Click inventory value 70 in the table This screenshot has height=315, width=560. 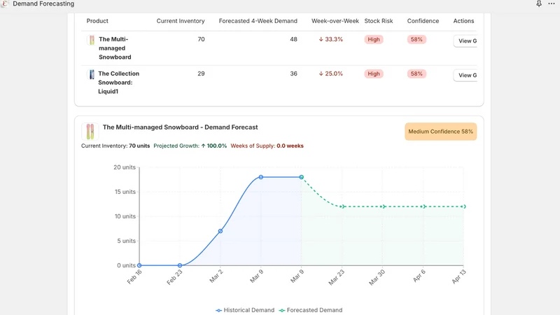(x=201, y=39)
